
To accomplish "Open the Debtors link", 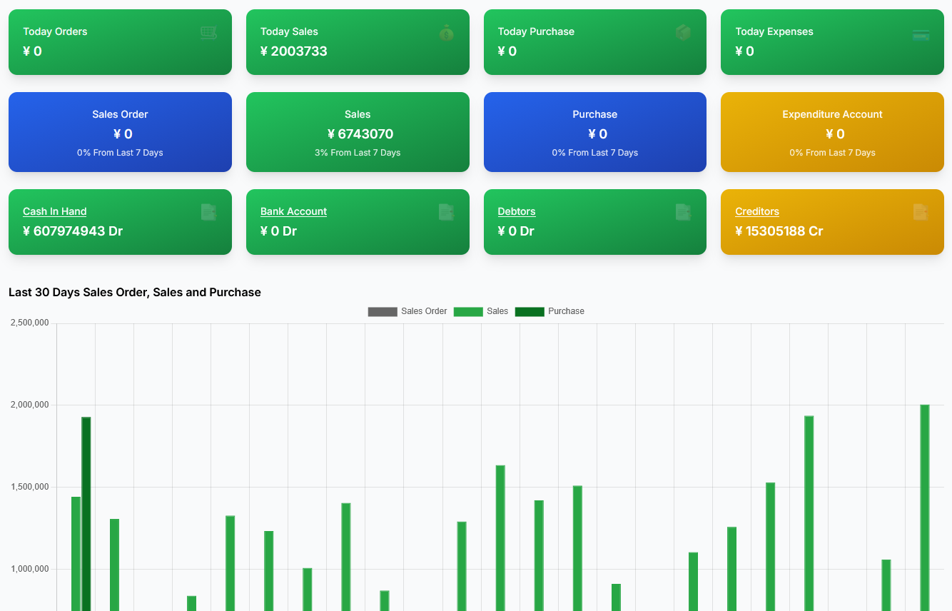I will 516,211.
